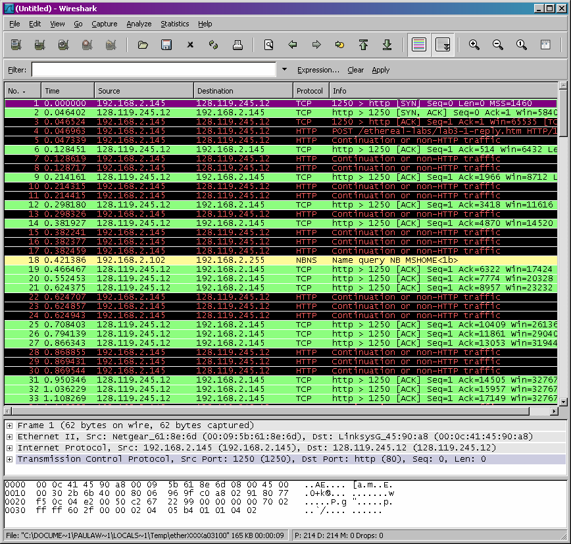Viewport: 571px width, 544px height.
Task: Save this capture to a file
Action: [166, 45]
